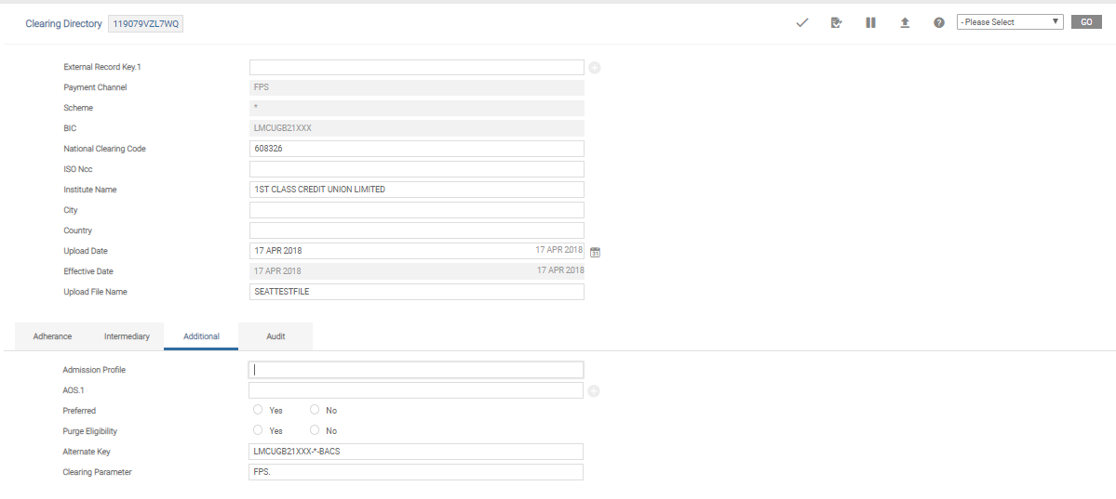Click the Clearing Directory title link
Image resolution: width=1116 pixels, height=499 pixels.
coord(63,24)
